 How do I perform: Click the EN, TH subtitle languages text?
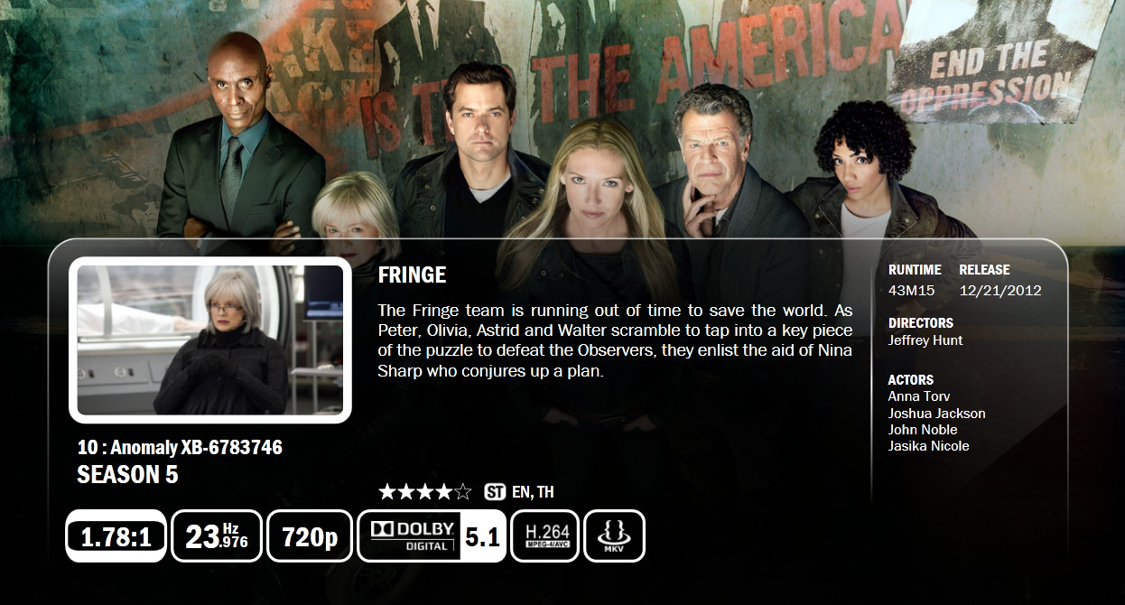point(533,492)
